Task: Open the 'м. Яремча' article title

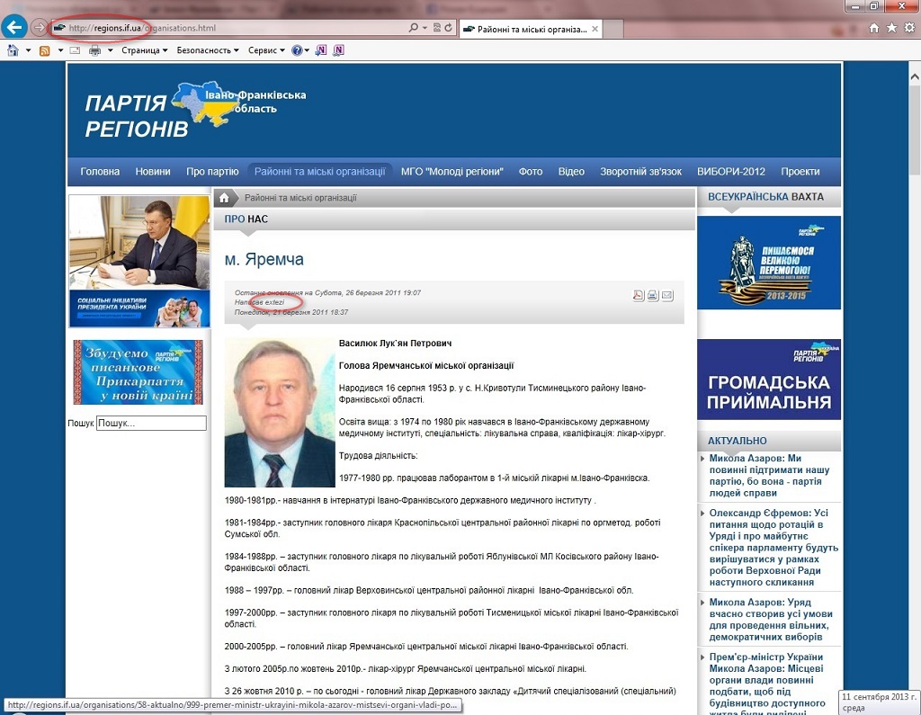Action: (x=264, y=259)
